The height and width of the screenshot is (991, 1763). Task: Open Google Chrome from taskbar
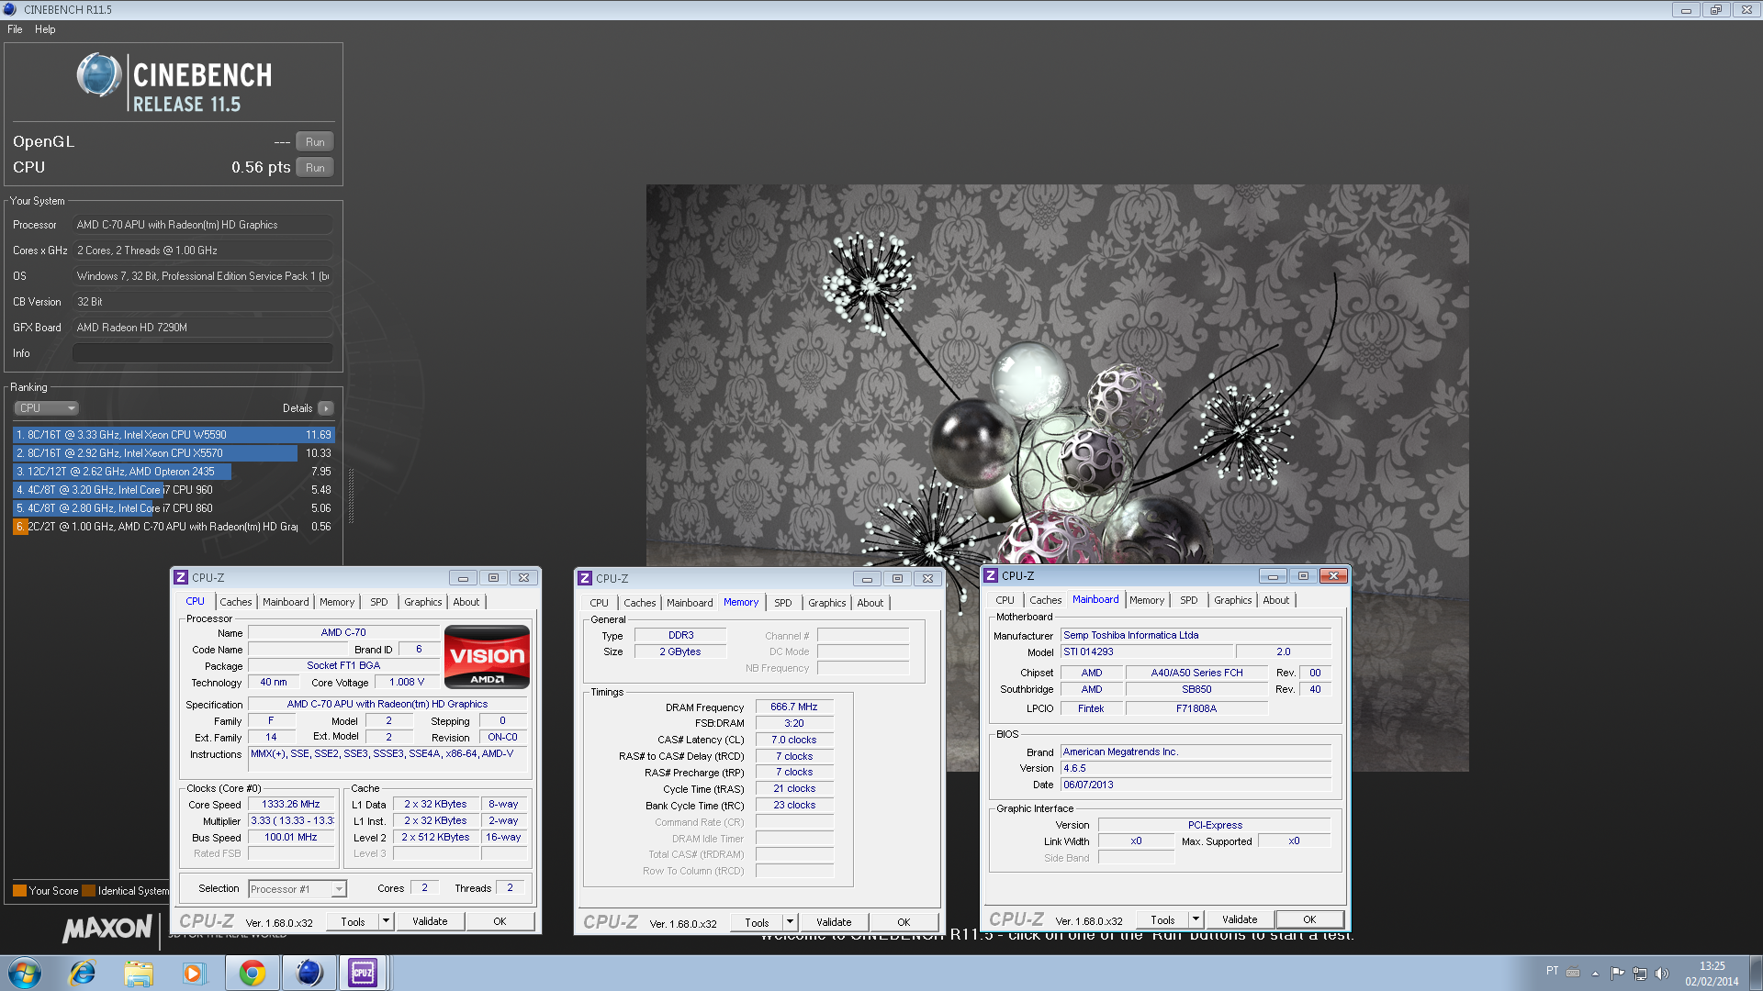(x=252, y=973)
